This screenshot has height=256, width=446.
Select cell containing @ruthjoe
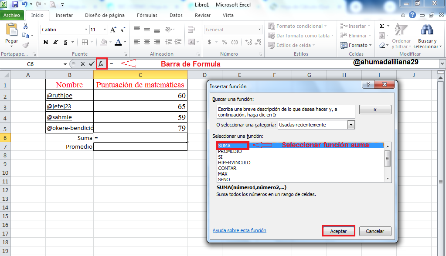(70, 96)
